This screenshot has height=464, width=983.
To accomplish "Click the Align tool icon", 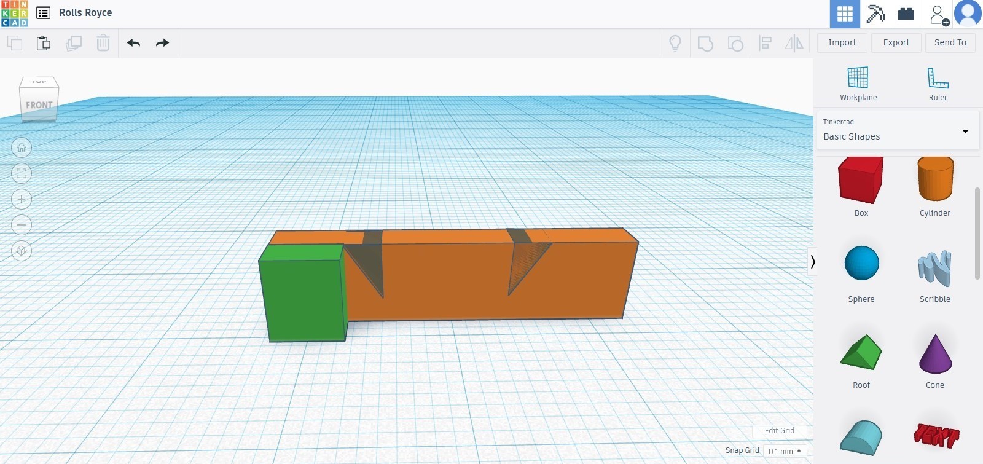I will [x=766, y=43].
